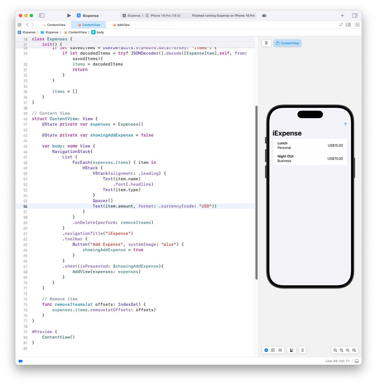Toggle the navigator sidebar visibility
This screenshot has height=385, width=377.
tap(41, 15)
